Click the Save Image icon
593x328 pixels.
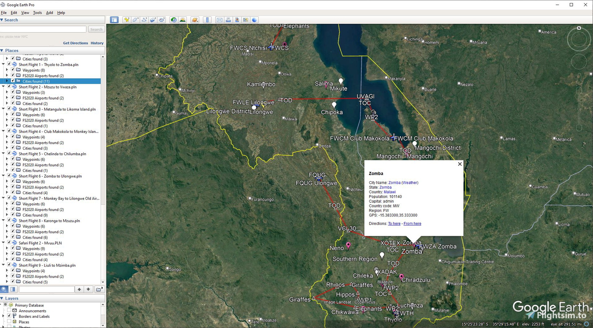237,20
